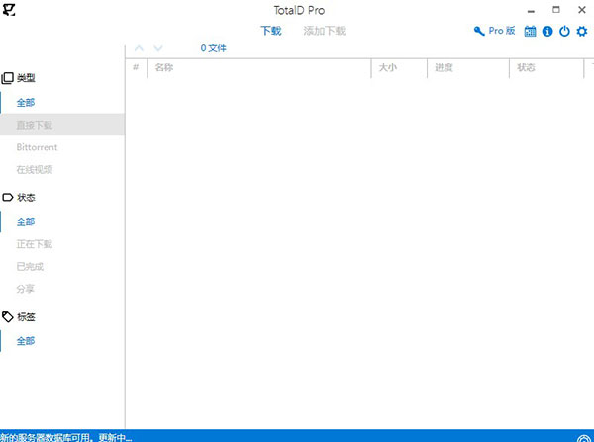
Task: Move item down with the down arrow
Action: (158, 48)
